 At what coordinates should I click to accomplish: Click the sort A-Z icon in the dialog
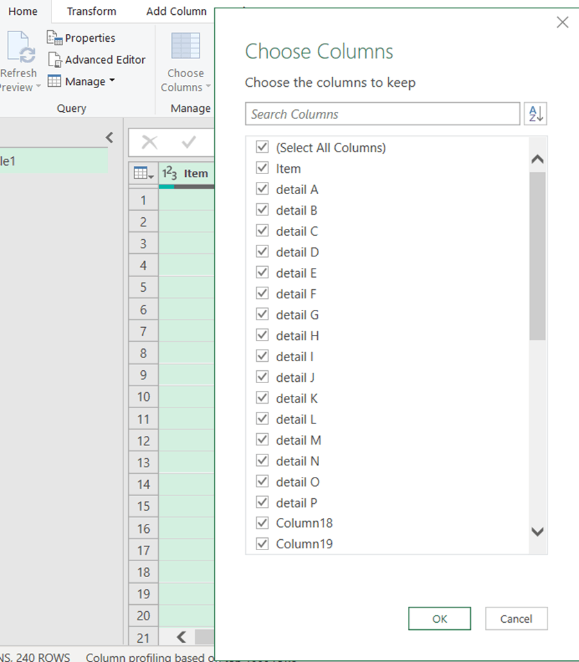pyautogui.click(x=535, y=113)
